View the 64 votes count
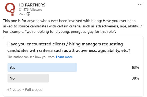 (x=14, y=89)
